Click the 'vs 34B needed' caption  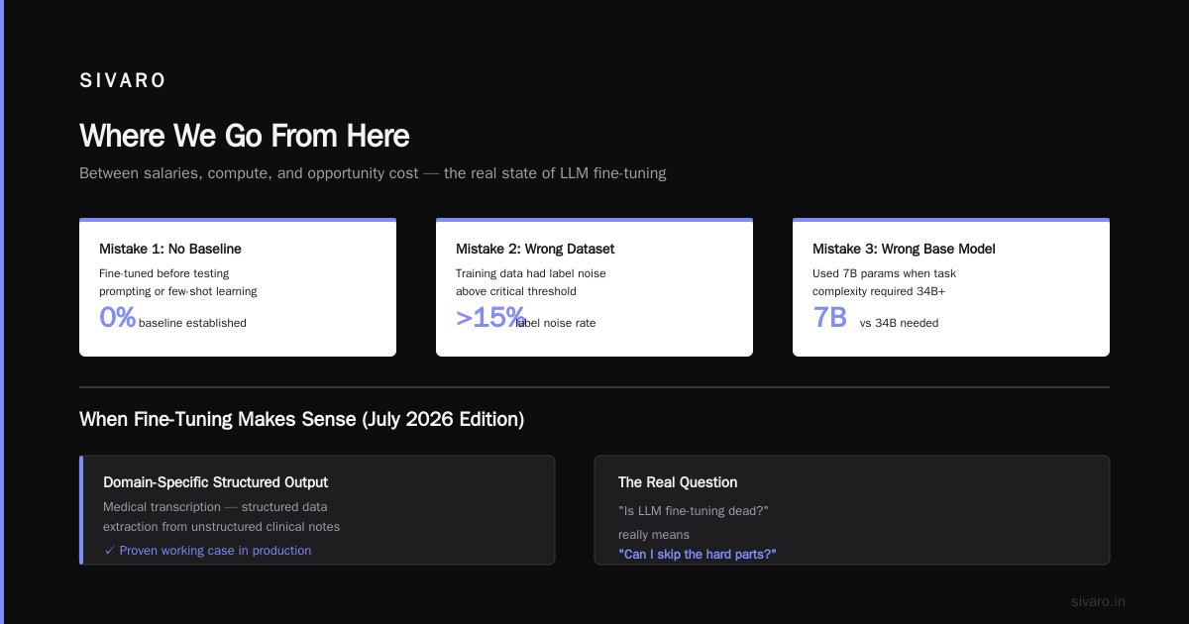click(x=899, y=323)
